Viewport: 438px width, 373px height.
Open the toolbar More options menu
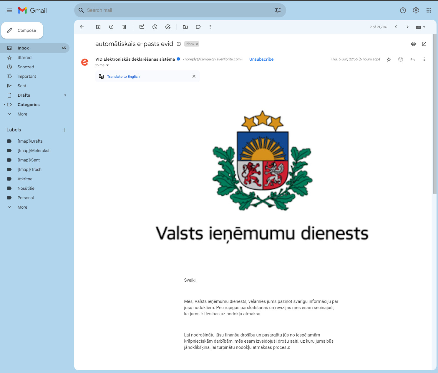click(x=210, y=27)
